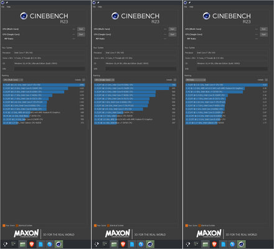Click blue document taskbar icon in Single Core ranking window

pyautogui.click(x=132, y=244)
